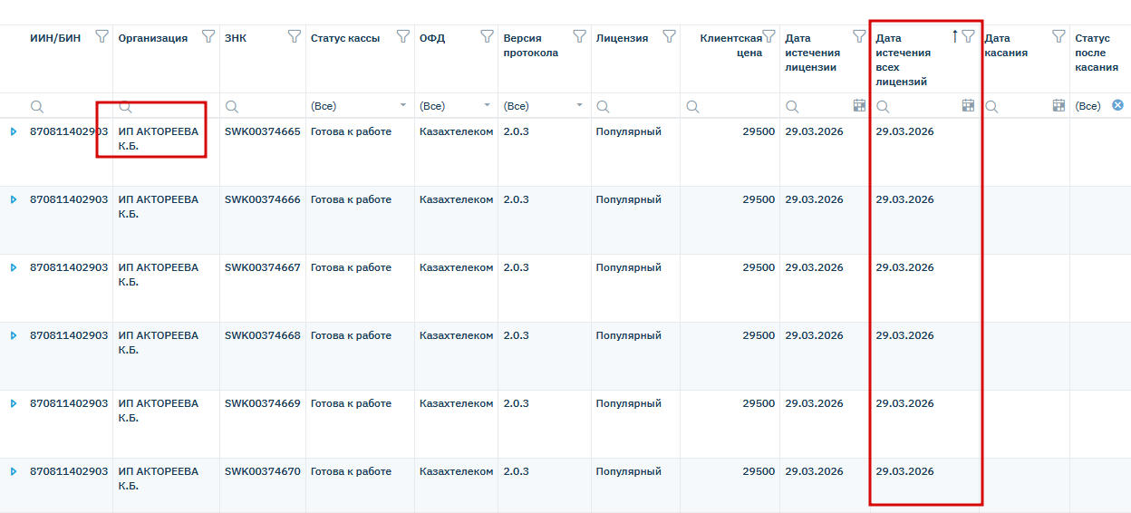Open calendar in Дата истечения лицензии filter
The height and width of the screenshot is (513, 1131).
(x=859, y=106)
